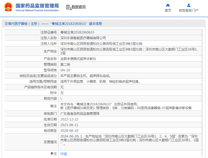
Task: Click the 产品名称 label
Action: [50, 59]
